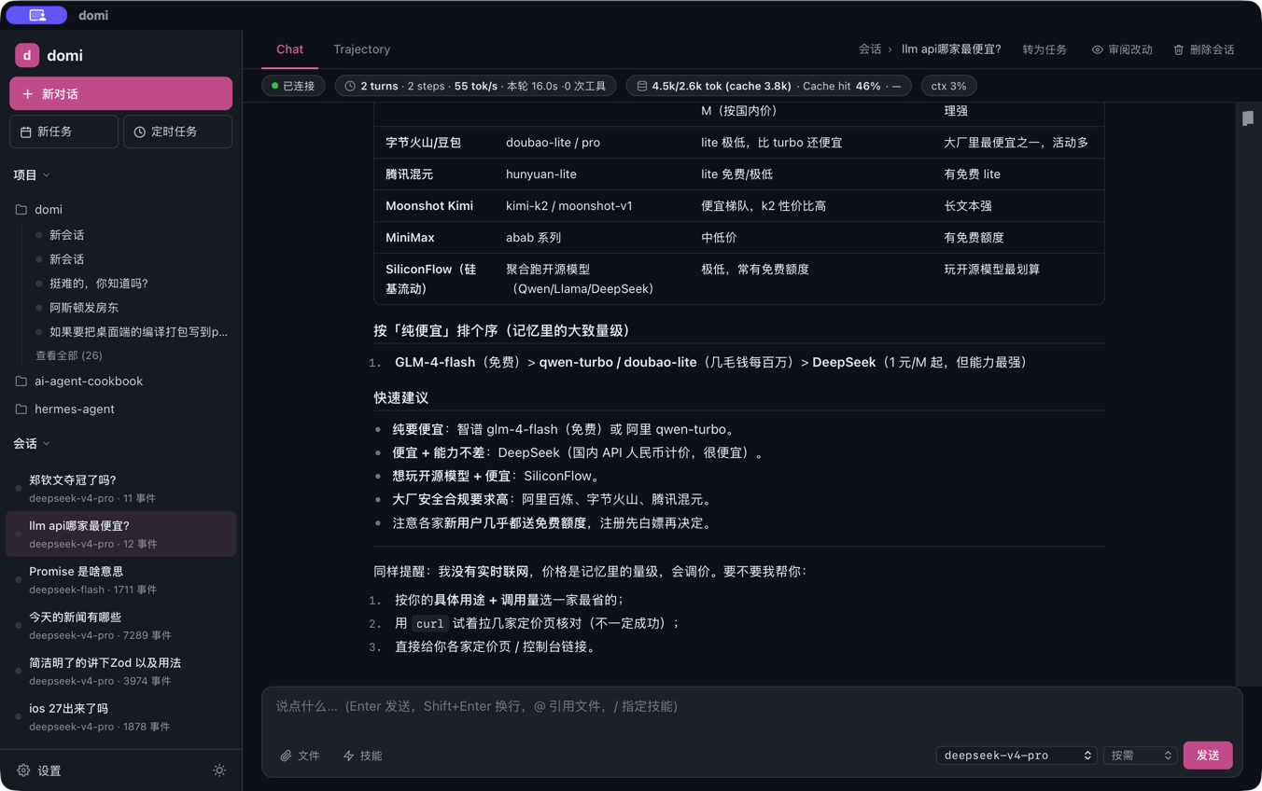Collapse the 项目 section chevron

[47, 175]
